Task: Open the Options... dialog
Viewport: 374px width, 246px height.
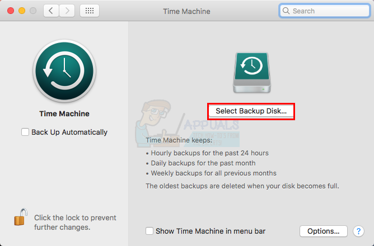Action: click(324, 231)
